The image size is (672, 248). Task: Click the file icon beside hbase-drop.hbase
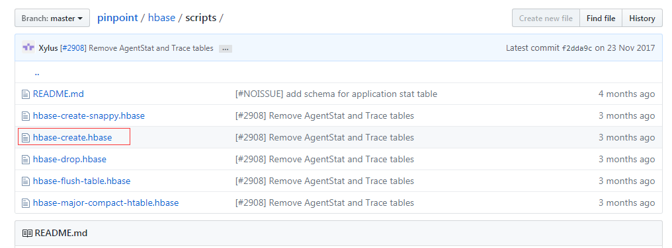(x=26, y=160)
